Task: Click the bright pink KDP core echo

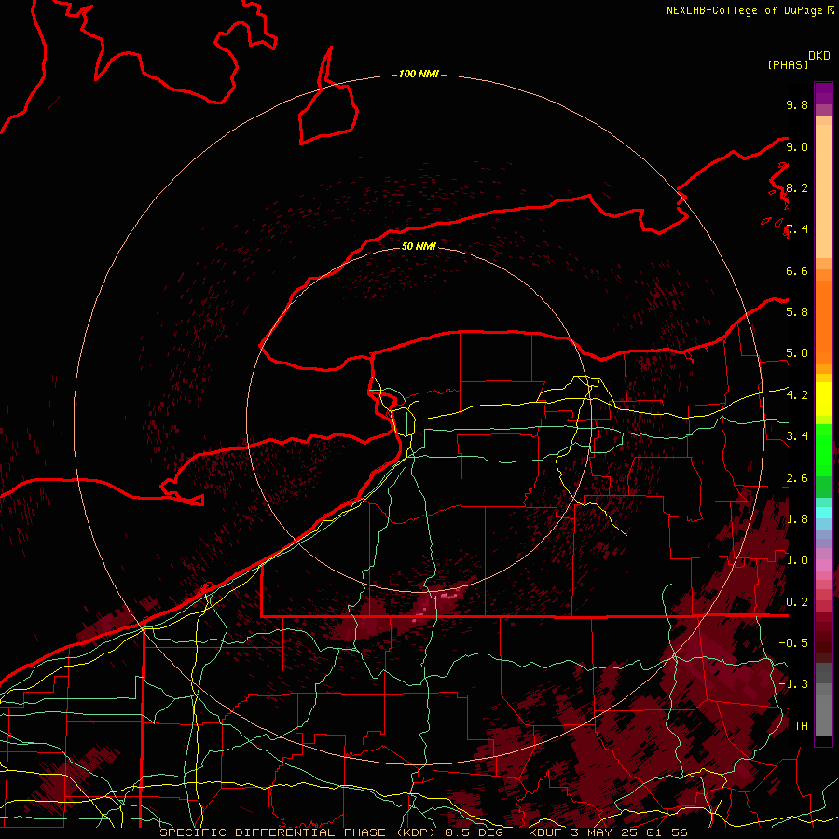Action: point(449,594)
